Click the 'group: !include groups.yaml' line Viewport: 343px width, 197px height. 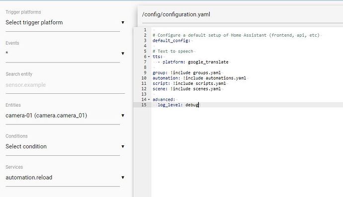(186, 73)
